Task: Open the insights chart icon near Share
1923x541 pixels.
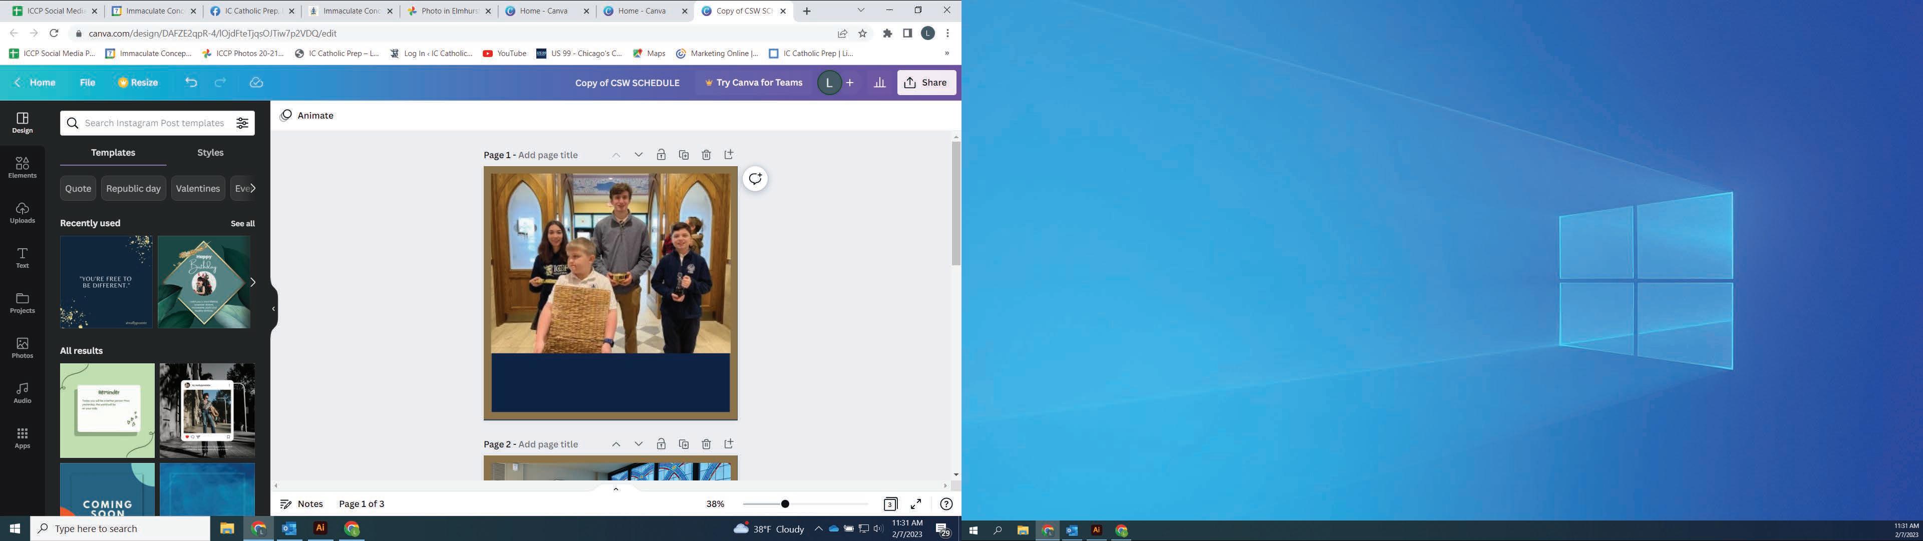Action: pyautogui.click(x=879, y=83)
